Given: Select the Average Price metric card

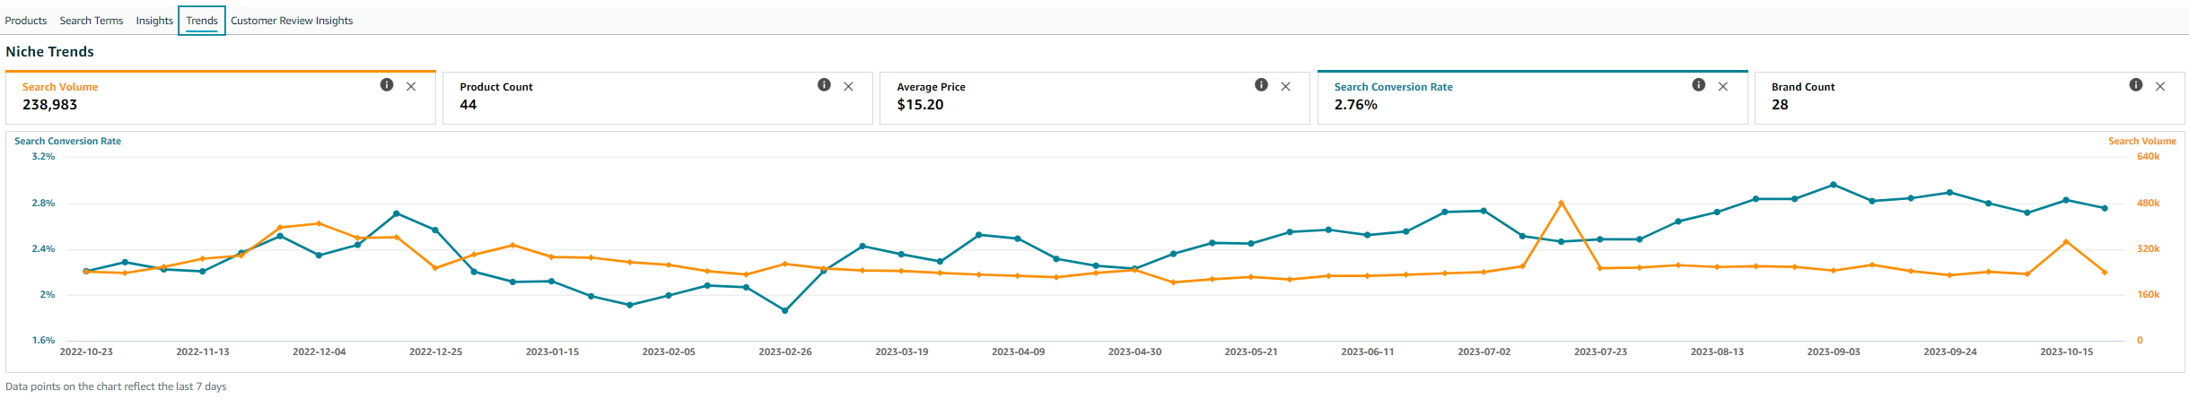Looking at the screenshot, I should tap(1095, 98).
